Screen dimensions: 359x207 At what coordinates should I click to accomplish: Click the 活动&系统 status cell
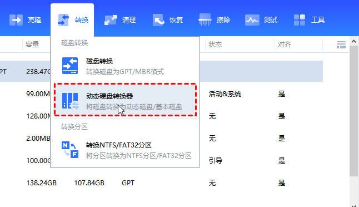[225, 93]
